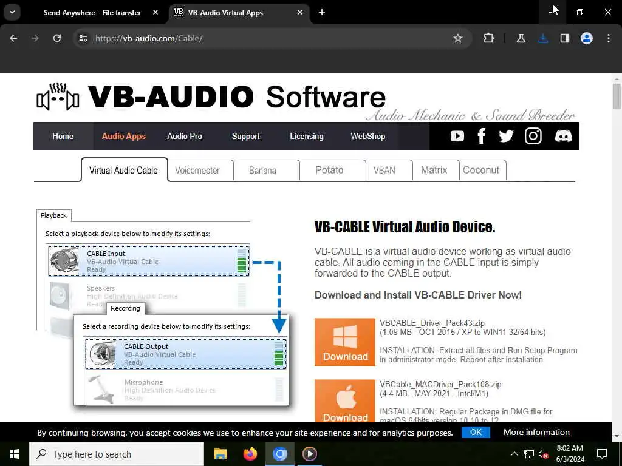Go to Home in site navigation
622x466 pixels.
pyautogui.click(x=63, y=137)
